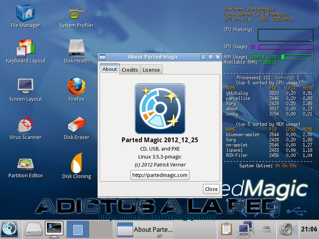319x239 pixels.
Task: Click the RAM Usage bar in conky
Action: [x=297, y=57]
